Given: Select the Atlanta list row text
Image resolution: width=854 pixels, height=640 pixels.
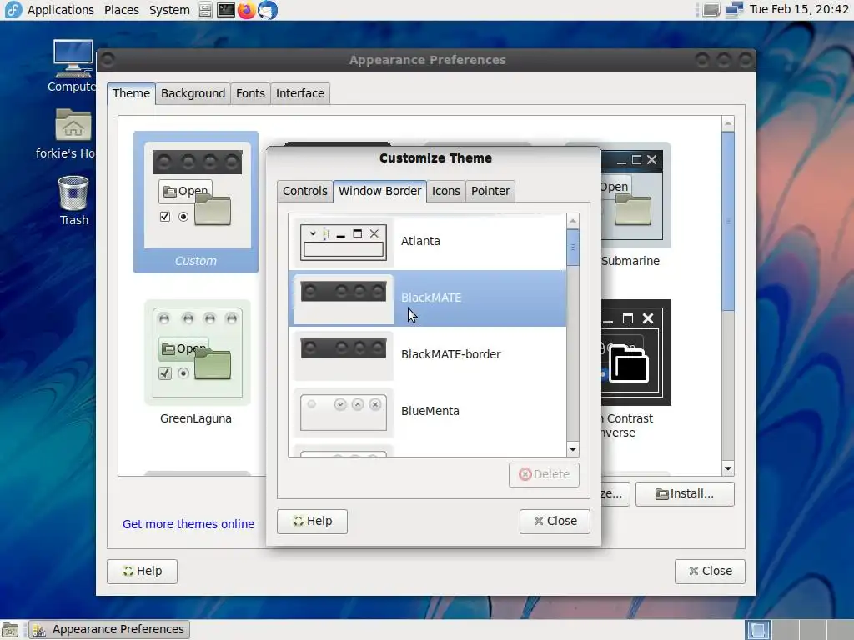Looking at the screenshot, I should (x=420, y=241).
